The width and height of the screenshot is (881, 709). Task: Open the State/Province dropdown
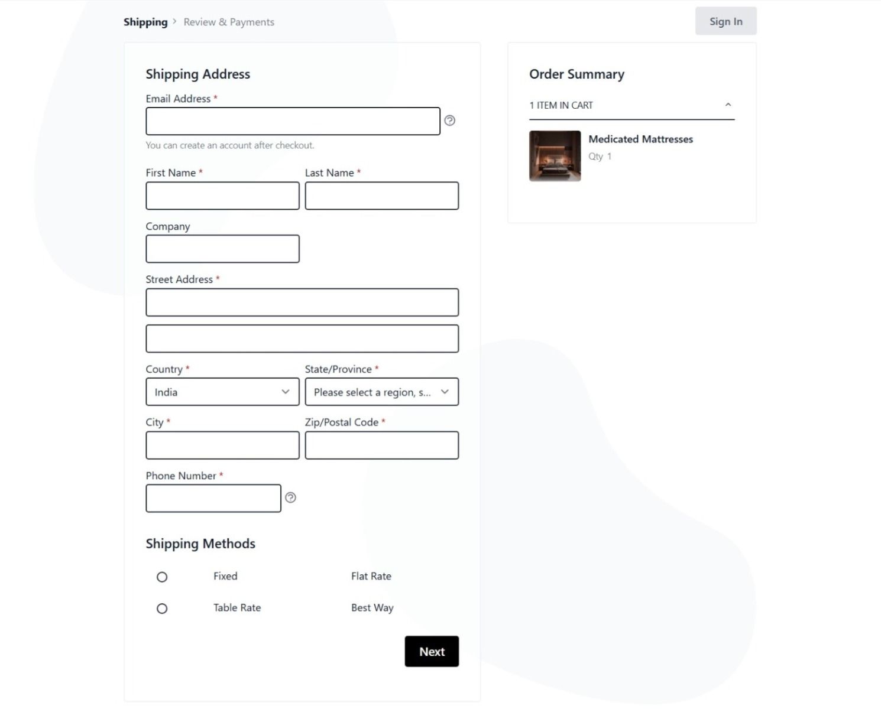382,392
